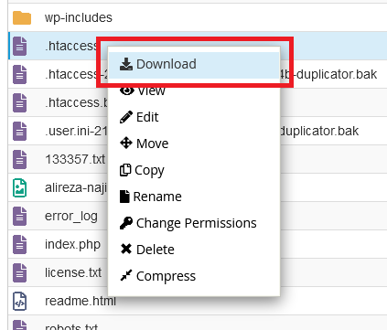Viewport: 387px width, 330px height.
Task: Select the robots.txt file name
Action: pyautogui.click(x=71, y=326)
